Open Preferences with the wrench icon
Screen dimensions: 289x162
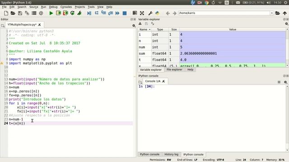coord(150,13)
